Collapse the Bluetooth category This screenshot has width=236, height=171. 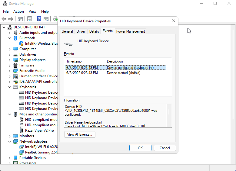coord(10,38)
